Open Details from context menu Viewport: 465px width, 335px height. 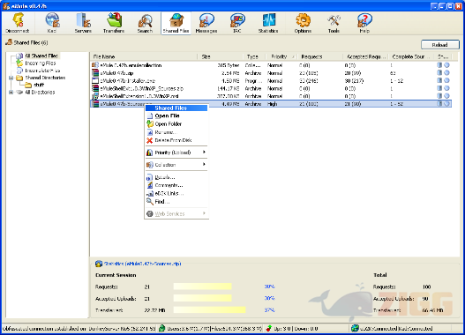coord(176,177)
